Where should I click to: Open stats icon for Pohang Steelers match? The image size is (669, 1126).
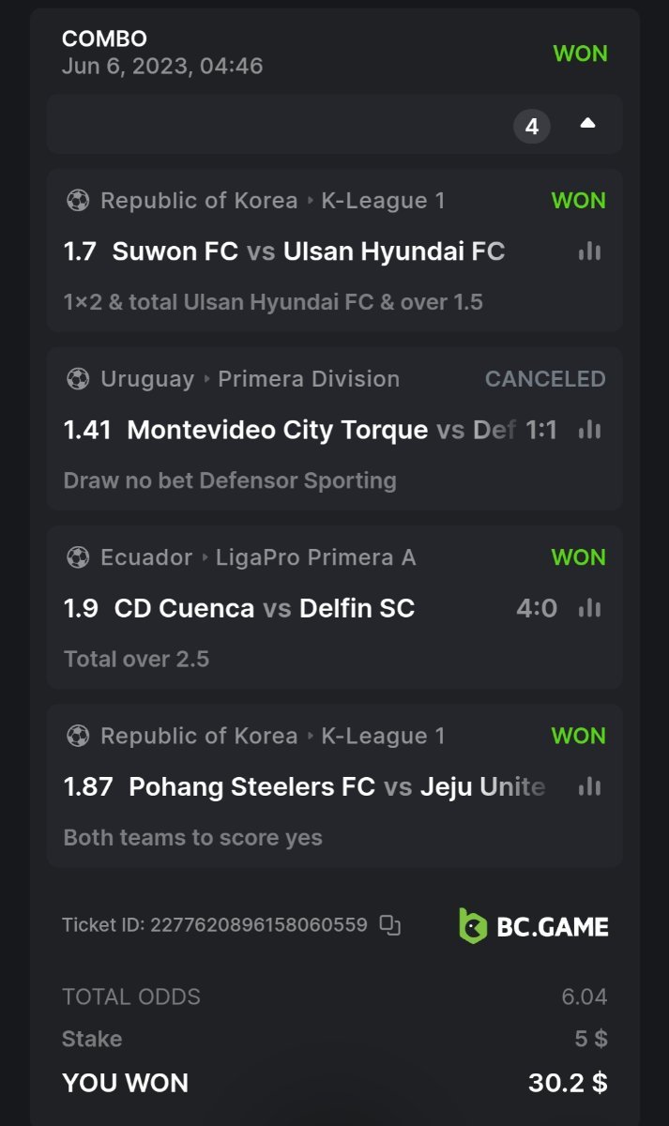589,786
